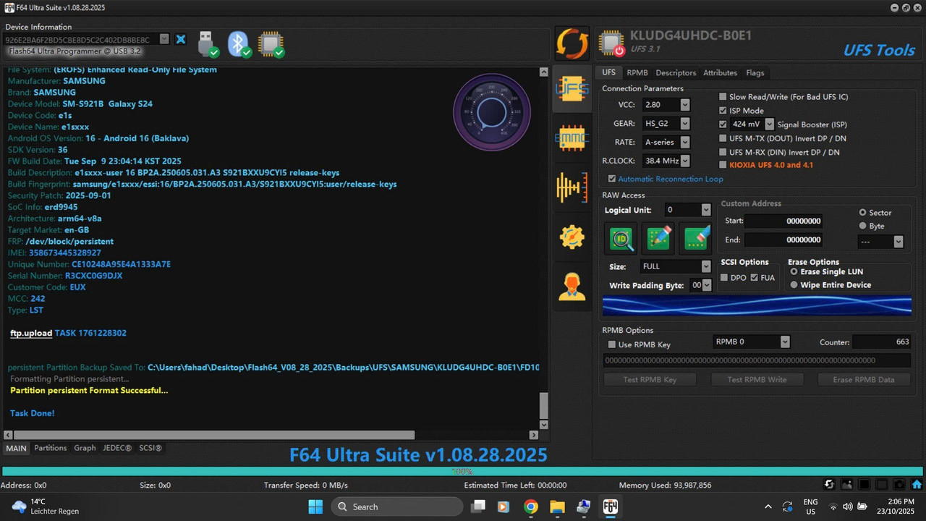Click the chip status icon in device bar
926x521 pixels.
tap(271, 43)
